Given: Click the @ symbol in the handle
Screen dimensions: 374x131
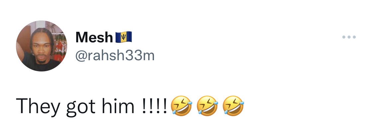Looking at the screenshot, I should pyautogui.click(x=81, y=56).
